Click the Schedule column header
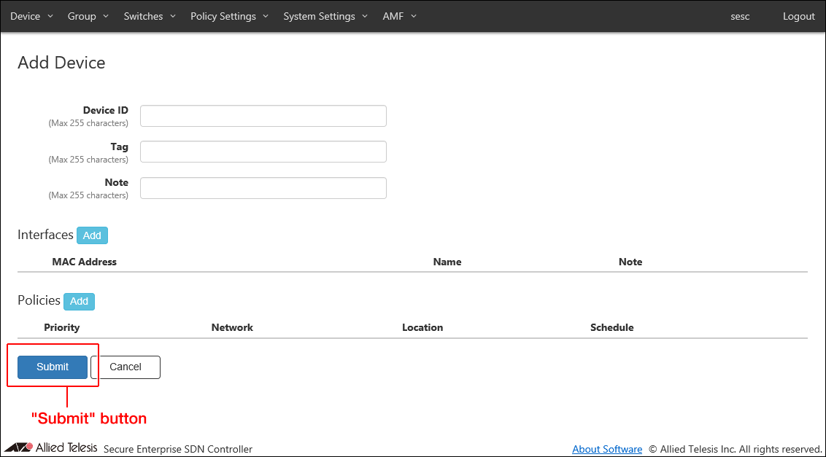The image size is (826, 457). point(611,327)
